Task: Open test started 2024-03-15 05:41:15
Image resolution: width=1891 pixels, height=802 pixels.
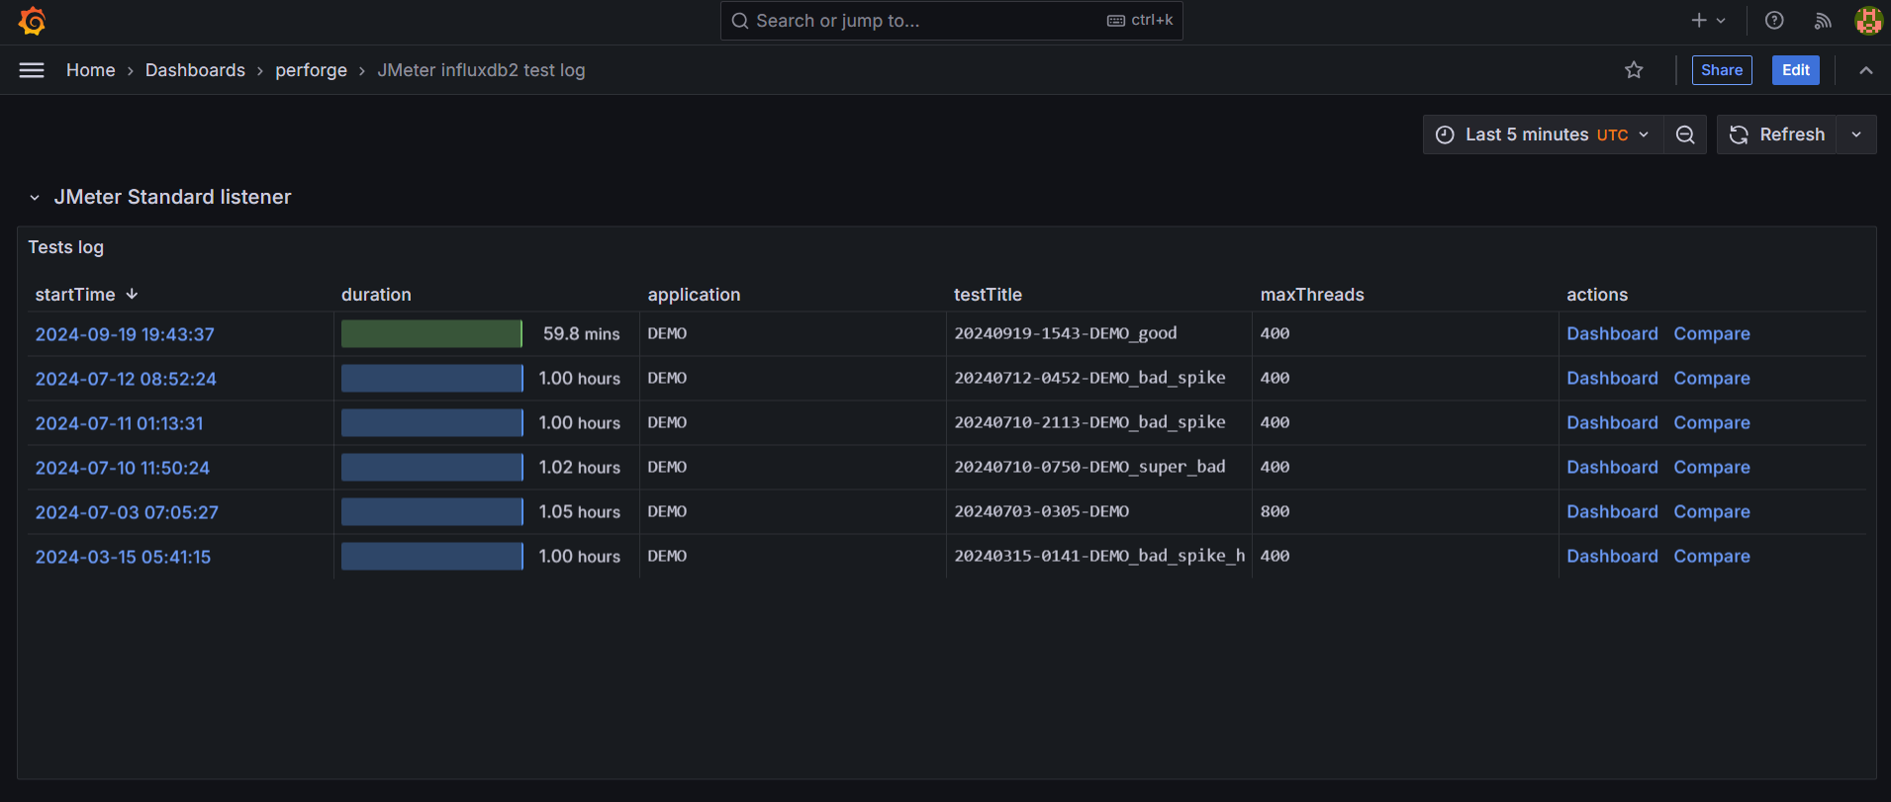Action: pos(123,557)
